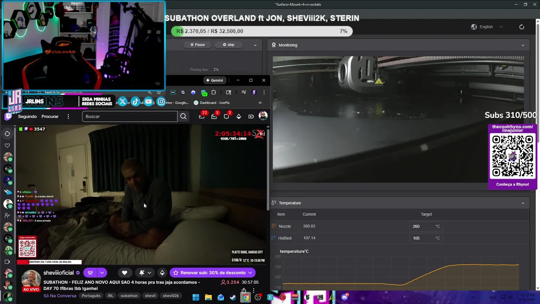Open the three-dot More menu beside Procurar
540x304 pixels.
(68, 117)
